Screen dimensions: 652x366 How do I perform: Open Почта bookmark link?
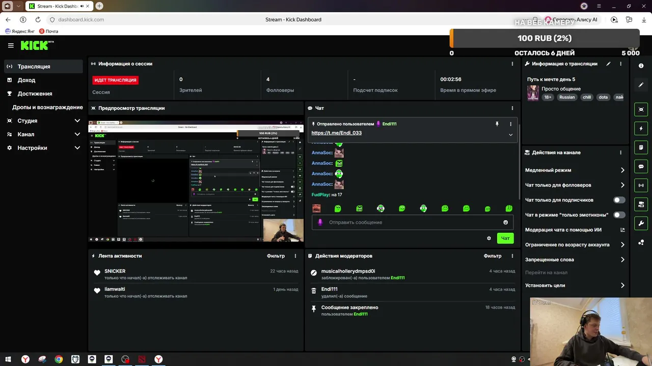point(48,31)
